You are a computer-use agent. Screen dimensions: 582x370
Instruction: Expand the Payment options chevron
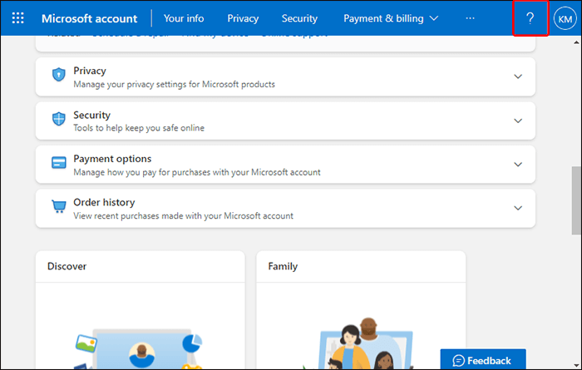coord(518,165)
